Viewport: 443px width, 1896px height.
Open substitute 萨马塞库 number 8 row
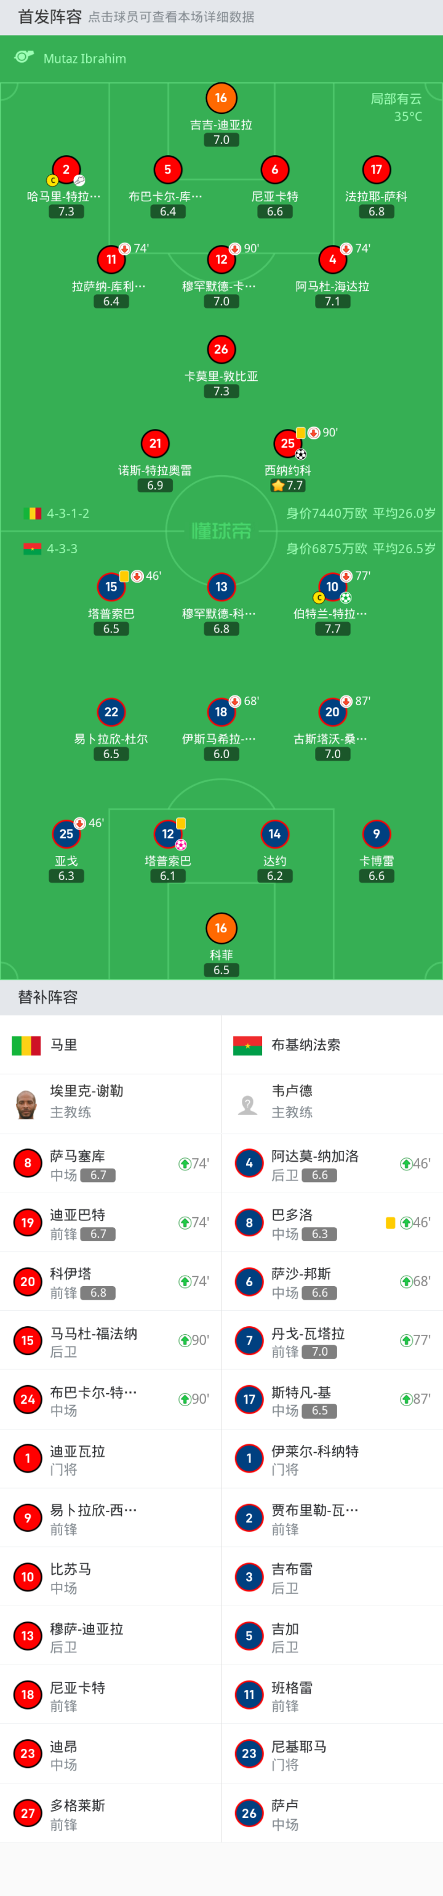(110, 1164)
